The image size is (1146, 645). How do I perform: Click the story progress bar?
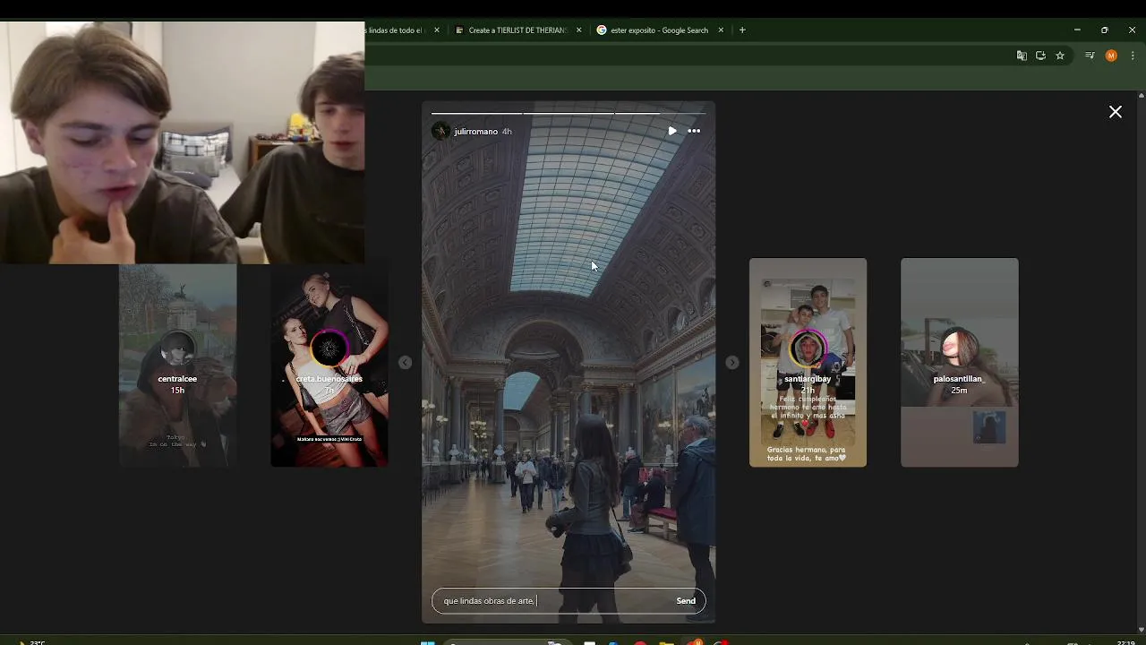[569, 113]
